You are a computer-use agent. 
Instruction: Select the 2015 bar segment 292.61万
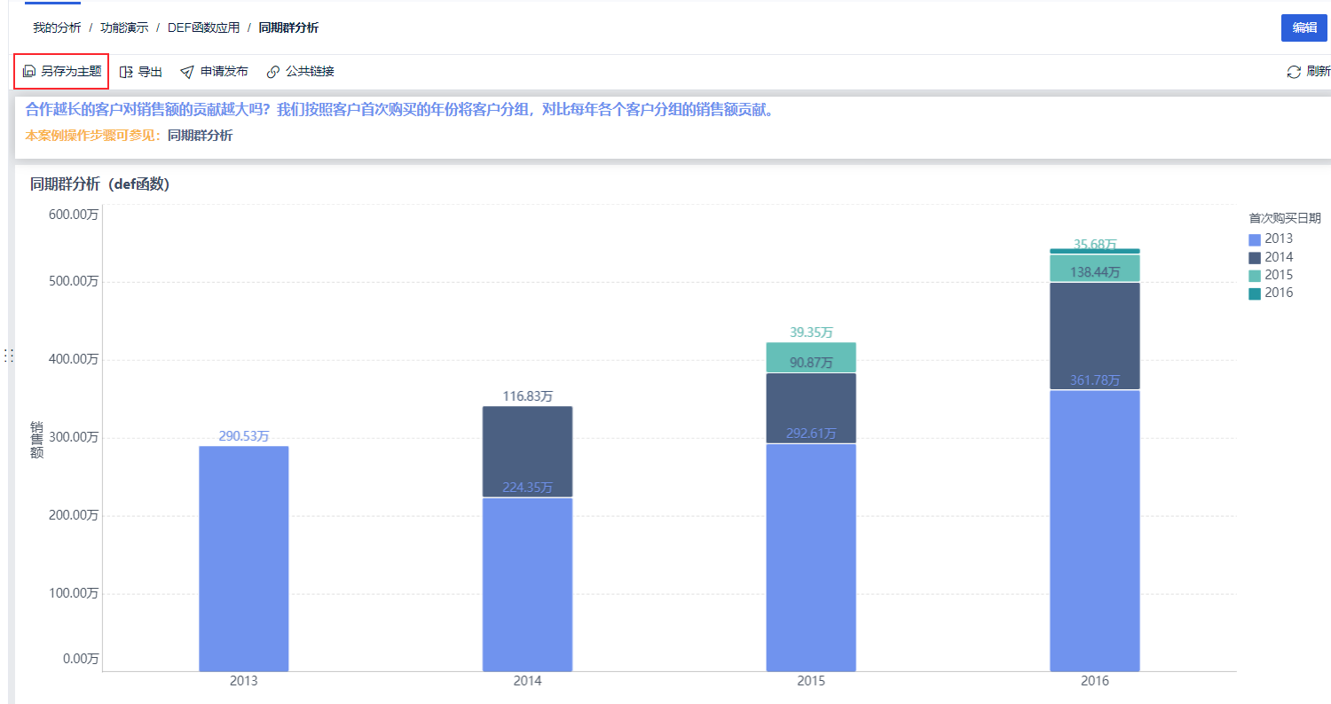click(811, 557)
